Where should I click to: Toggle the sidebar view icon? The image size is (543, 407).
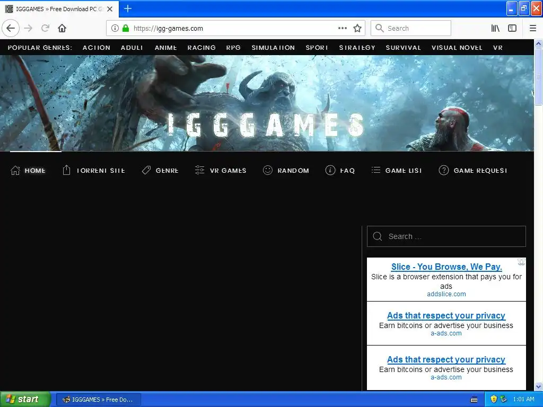point(512,28)
